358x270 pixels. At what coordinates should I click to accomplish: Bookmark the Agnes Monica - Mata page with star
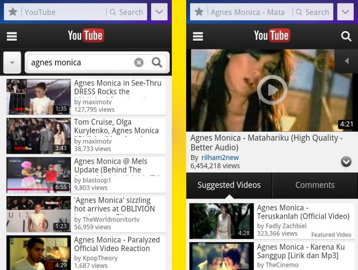199,12
